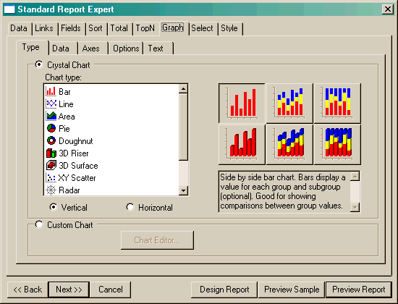This screenshot has width=398, height=304.
Task: Select the 3D stacked bar chart thumbnail
Action: tap(289, 145)
